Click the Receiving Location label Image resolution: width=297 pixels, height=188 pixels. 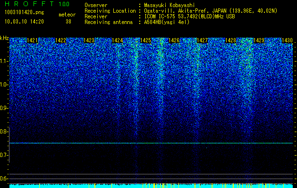110,11
